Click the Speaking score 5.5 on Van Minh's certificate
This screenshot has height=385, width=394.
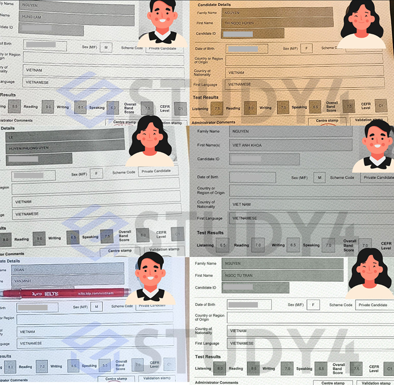[105, 365]
